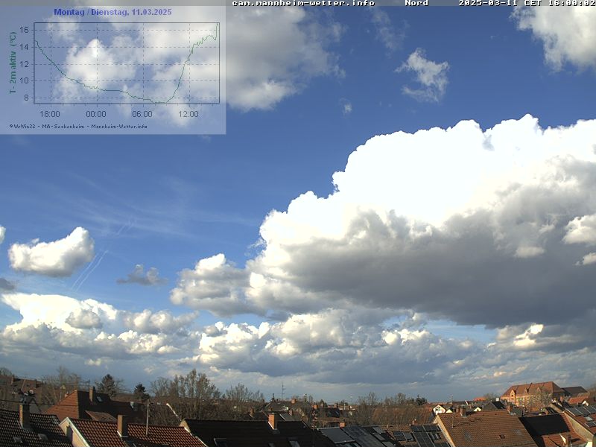Click the 16 value on temperature axis
Screen dimensions: 596x447
pos(24,30)
